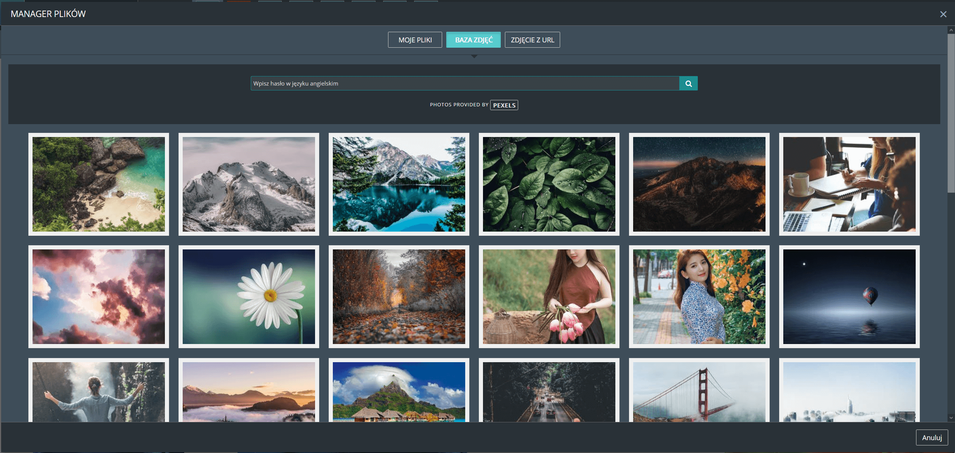
Task: Select the snowy mountain peak photo
Action: point(249,184)
